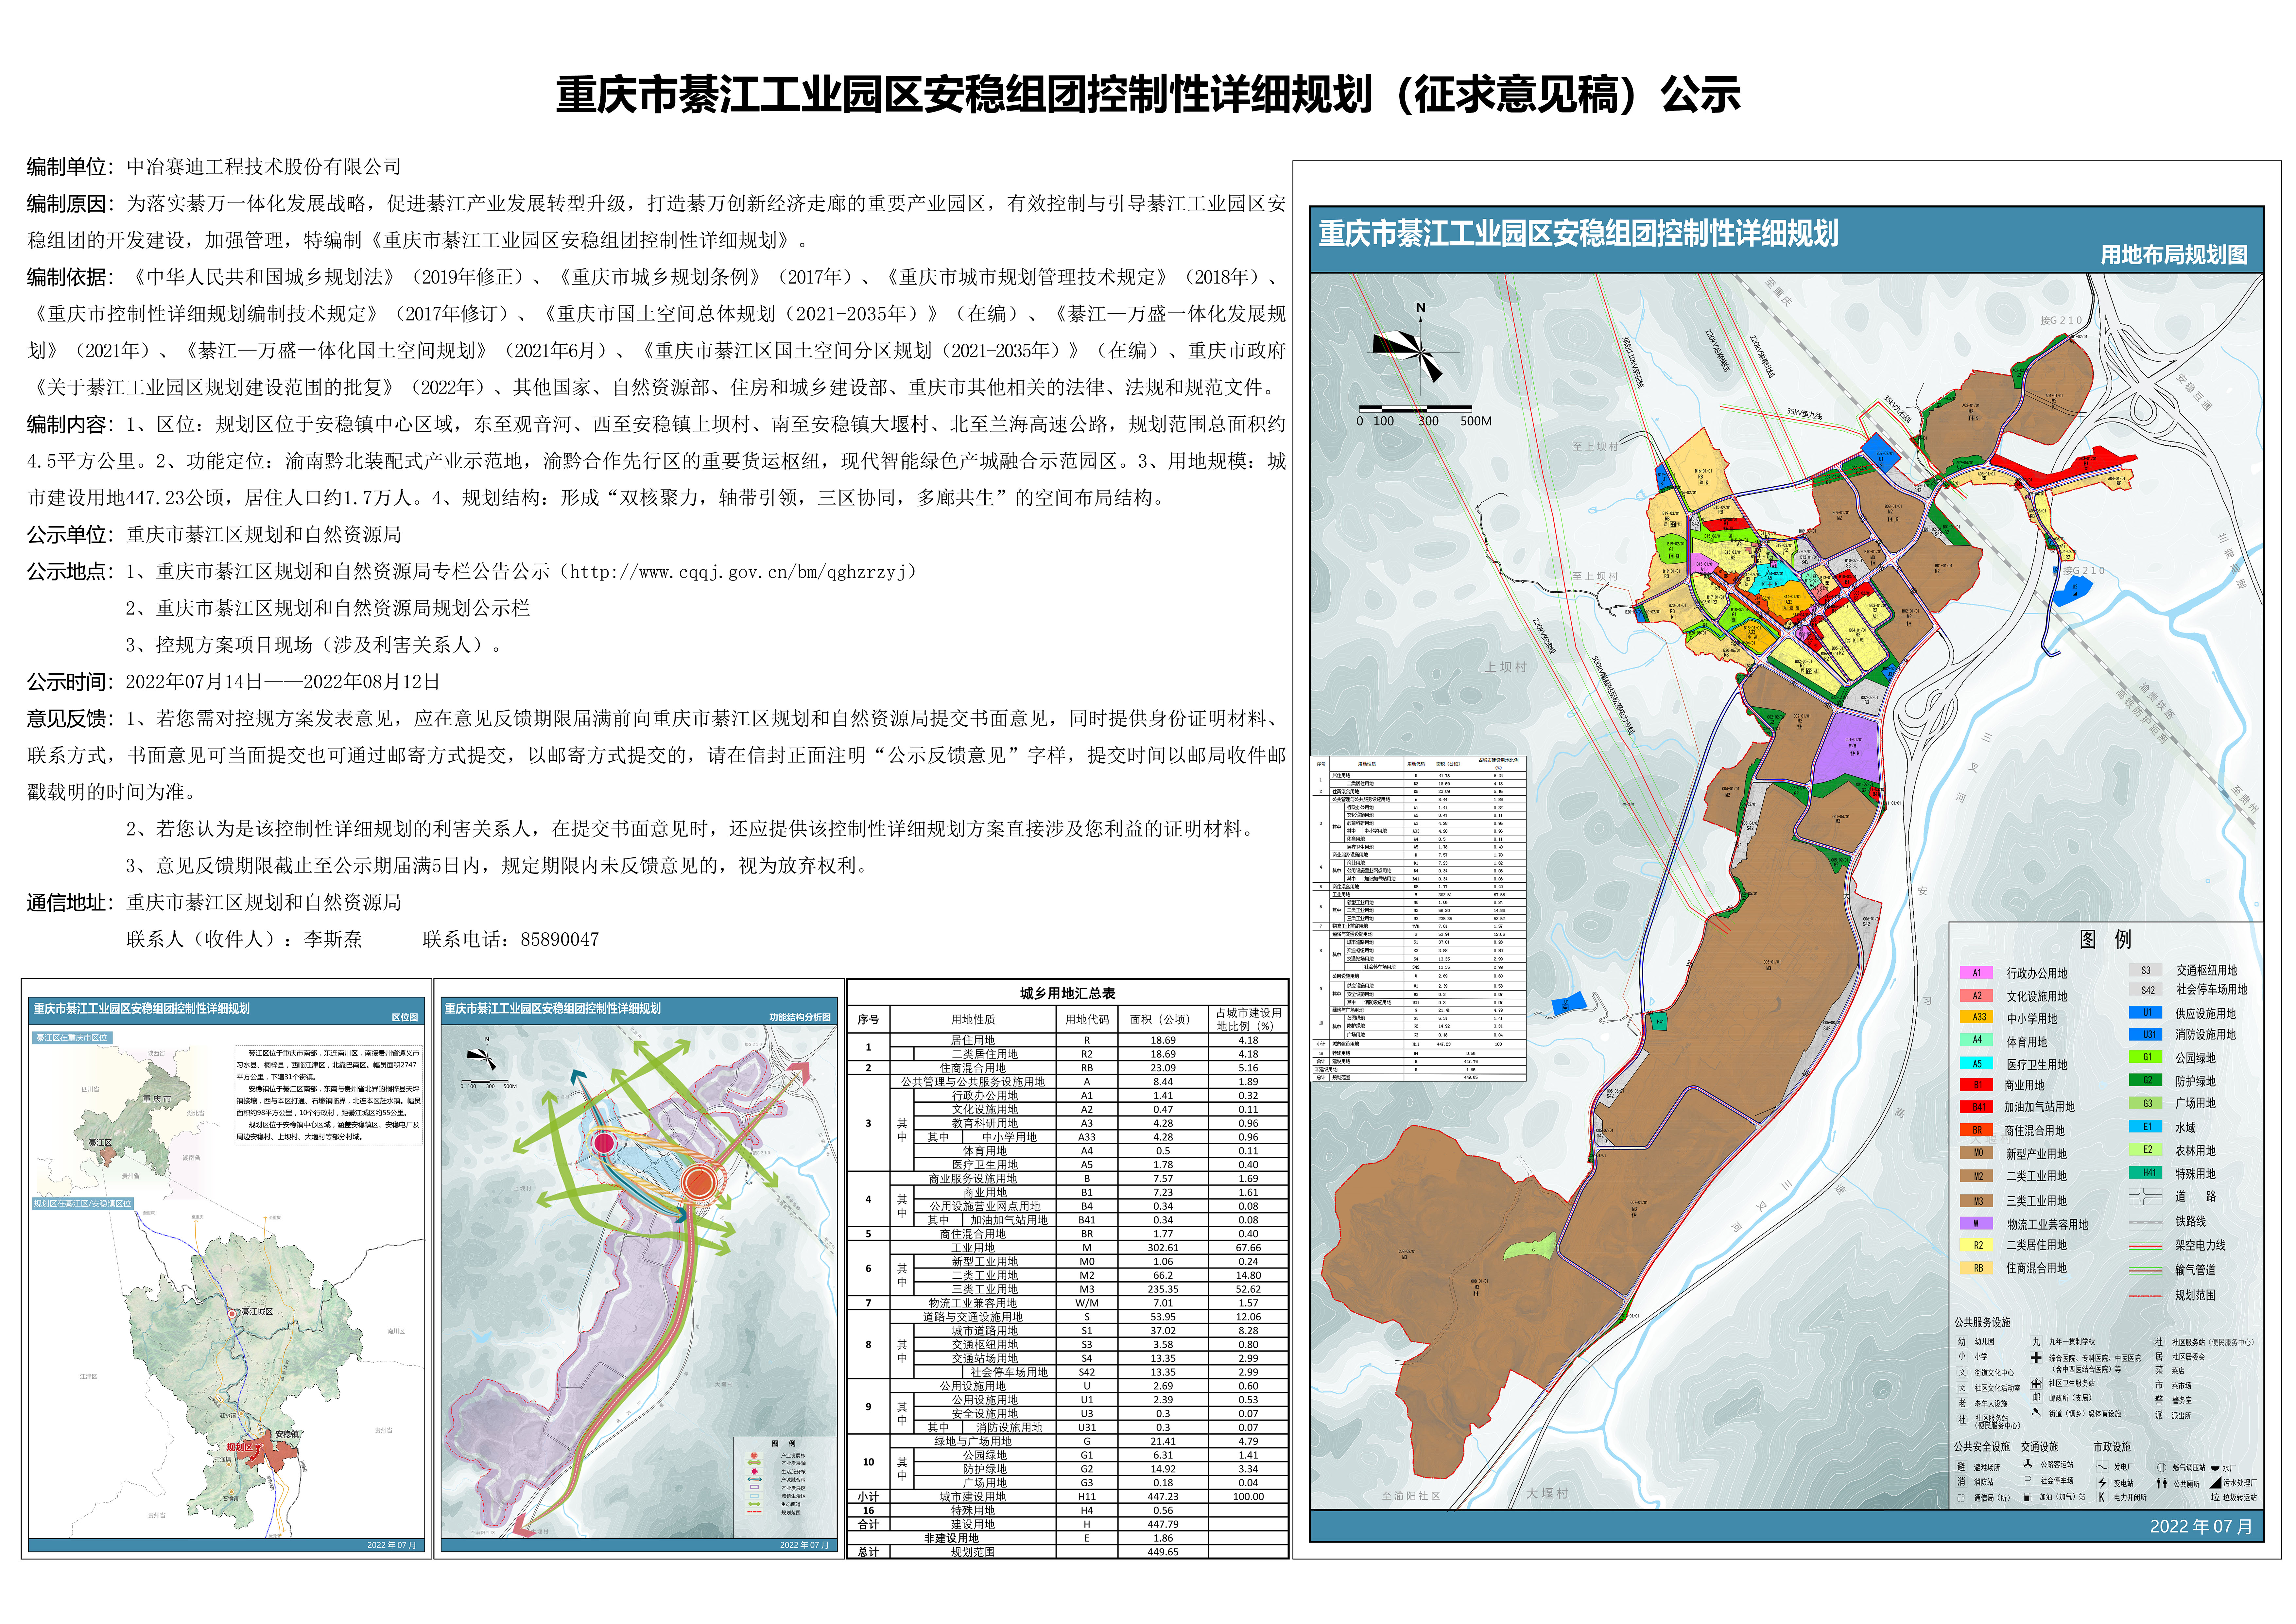2296x1624 pixels.
Task: Select the 公共厕所 icon in the legend
Action: [x=2162, y=1483]
